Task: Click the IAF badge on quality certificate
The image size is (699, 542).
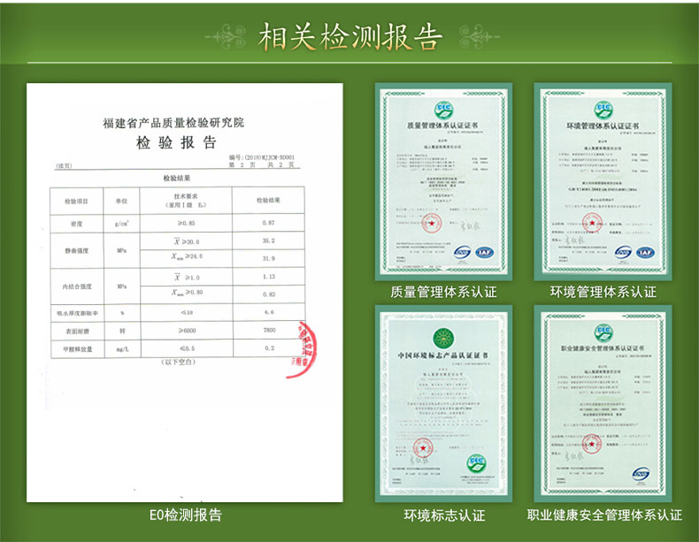Action: (x=484, y=253)
